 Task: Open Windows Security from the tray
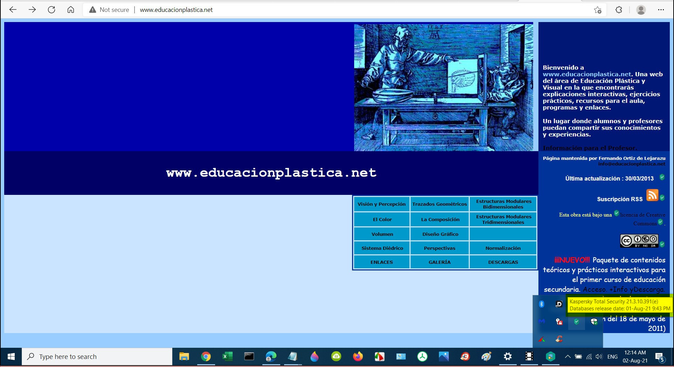(x=594, y=322)
